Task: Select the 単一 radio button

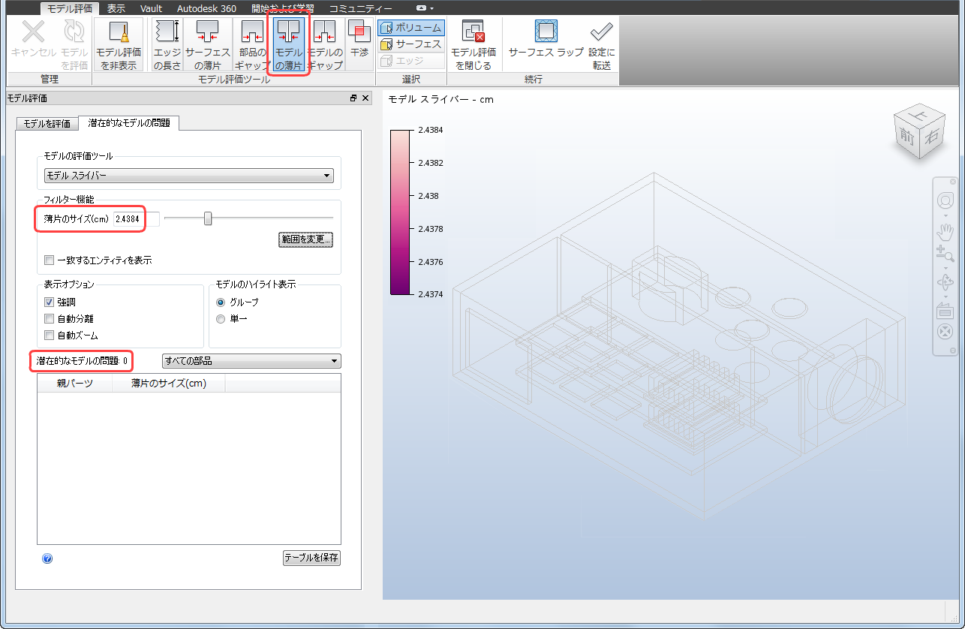Action: coord(221,319)
